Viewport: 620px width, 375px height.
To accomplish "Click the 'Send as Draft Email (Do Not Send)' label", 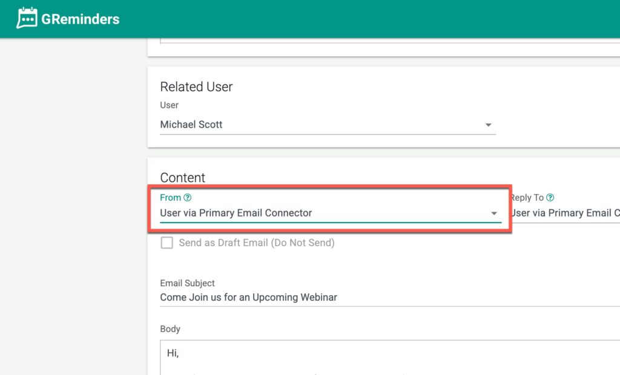I will pos(257,243).
